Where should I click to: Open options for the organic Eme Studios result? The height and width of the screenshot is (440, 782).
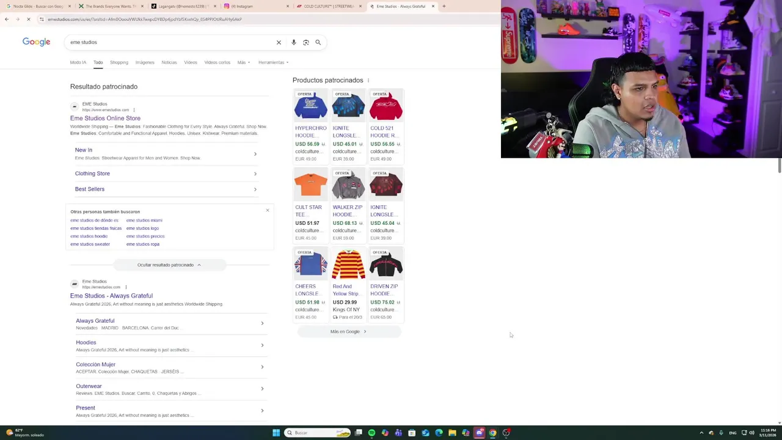point(126,287)
